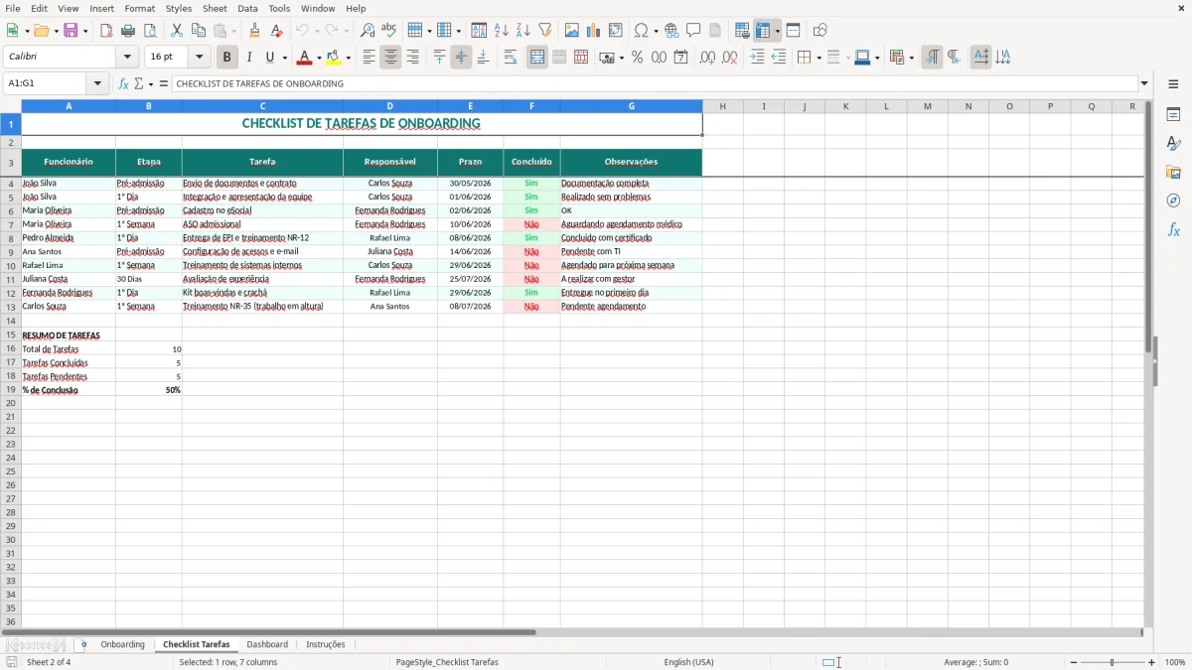Toggle underline formatting
This screenshot has width=1192, height=670.
pyautogui.click(x=269, y=58)
